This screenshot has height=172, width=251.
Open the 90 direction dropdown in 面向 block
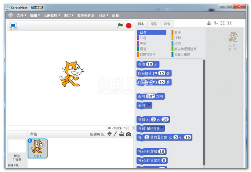click(150, 96)
